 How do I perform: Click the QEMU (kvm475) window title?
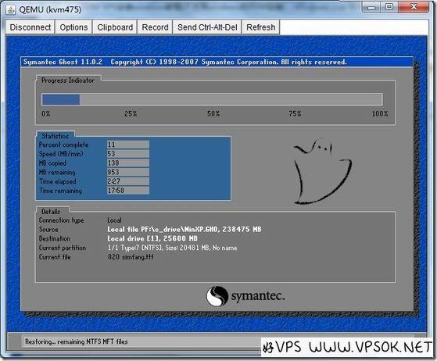pos(50,9)
